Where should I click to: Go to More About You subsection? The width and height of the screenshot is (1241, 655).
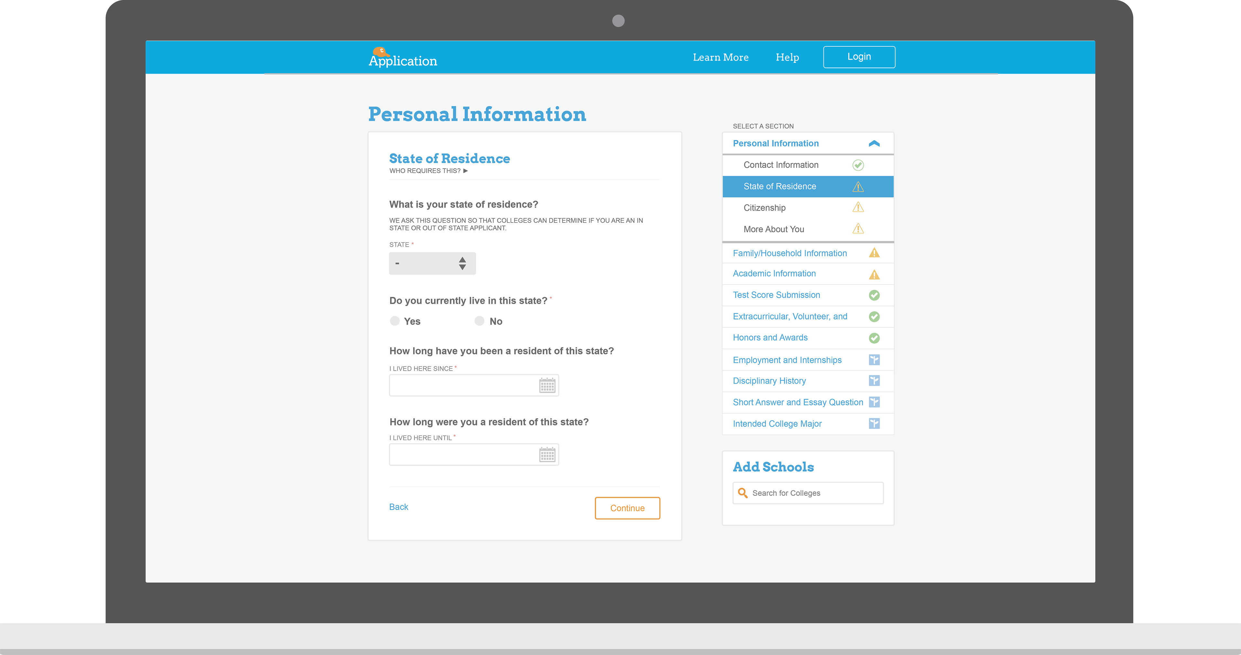pos(808,229)
